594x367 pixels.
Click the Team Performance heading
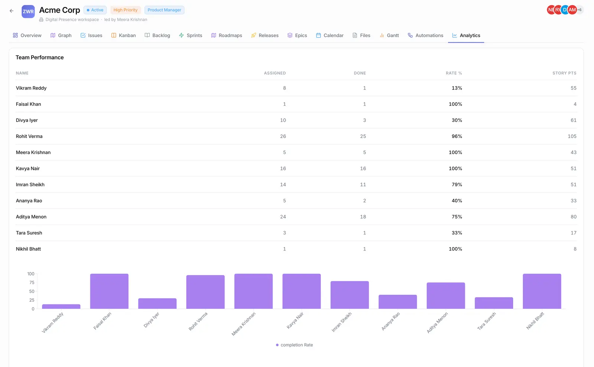pos(40,58)
